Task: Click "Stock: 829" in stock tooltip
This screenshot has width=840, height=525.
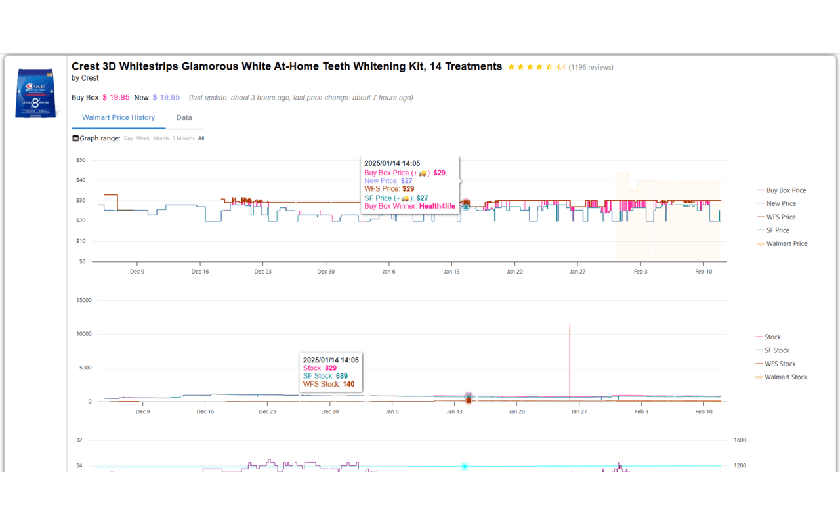Action: pyautogui.click(x=320, y=368)
